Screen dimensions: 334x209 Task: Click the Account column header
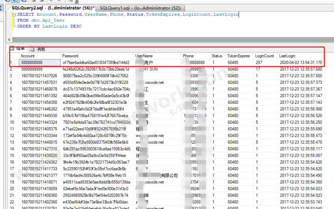(28, 56)
